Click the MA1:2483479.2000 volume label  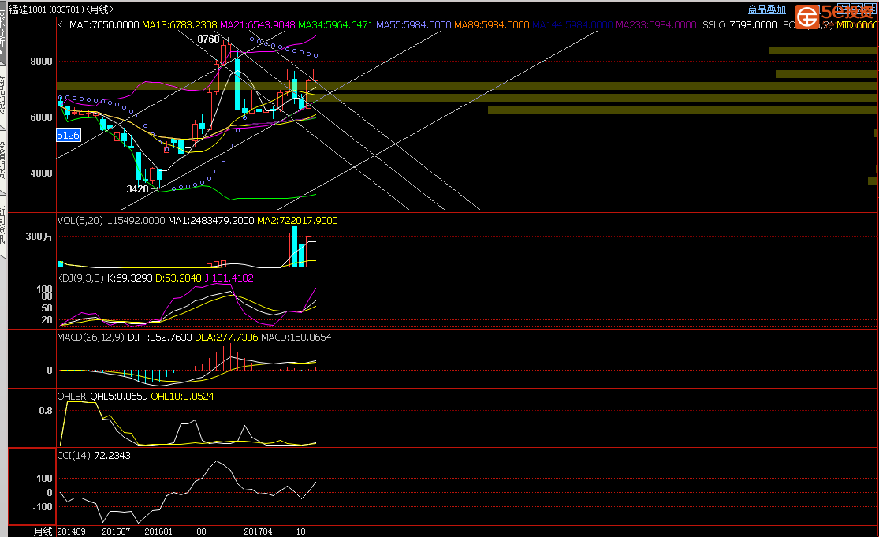click(x=210, y=221)
